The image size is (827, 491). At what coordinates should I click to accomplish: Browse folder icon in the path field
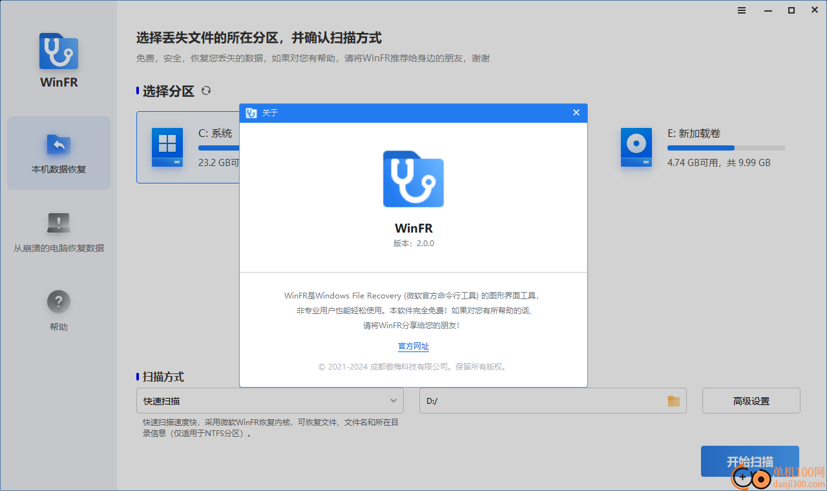[x=674, y=401]
